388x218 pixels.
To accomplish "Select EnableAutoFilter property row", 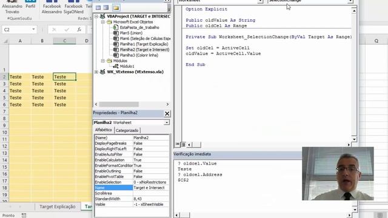I will (132, 154).
